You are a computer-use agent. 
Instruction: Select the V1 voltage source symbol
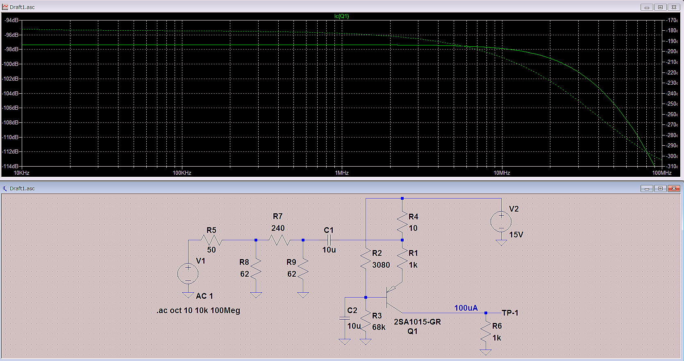[x=188, y=274]
